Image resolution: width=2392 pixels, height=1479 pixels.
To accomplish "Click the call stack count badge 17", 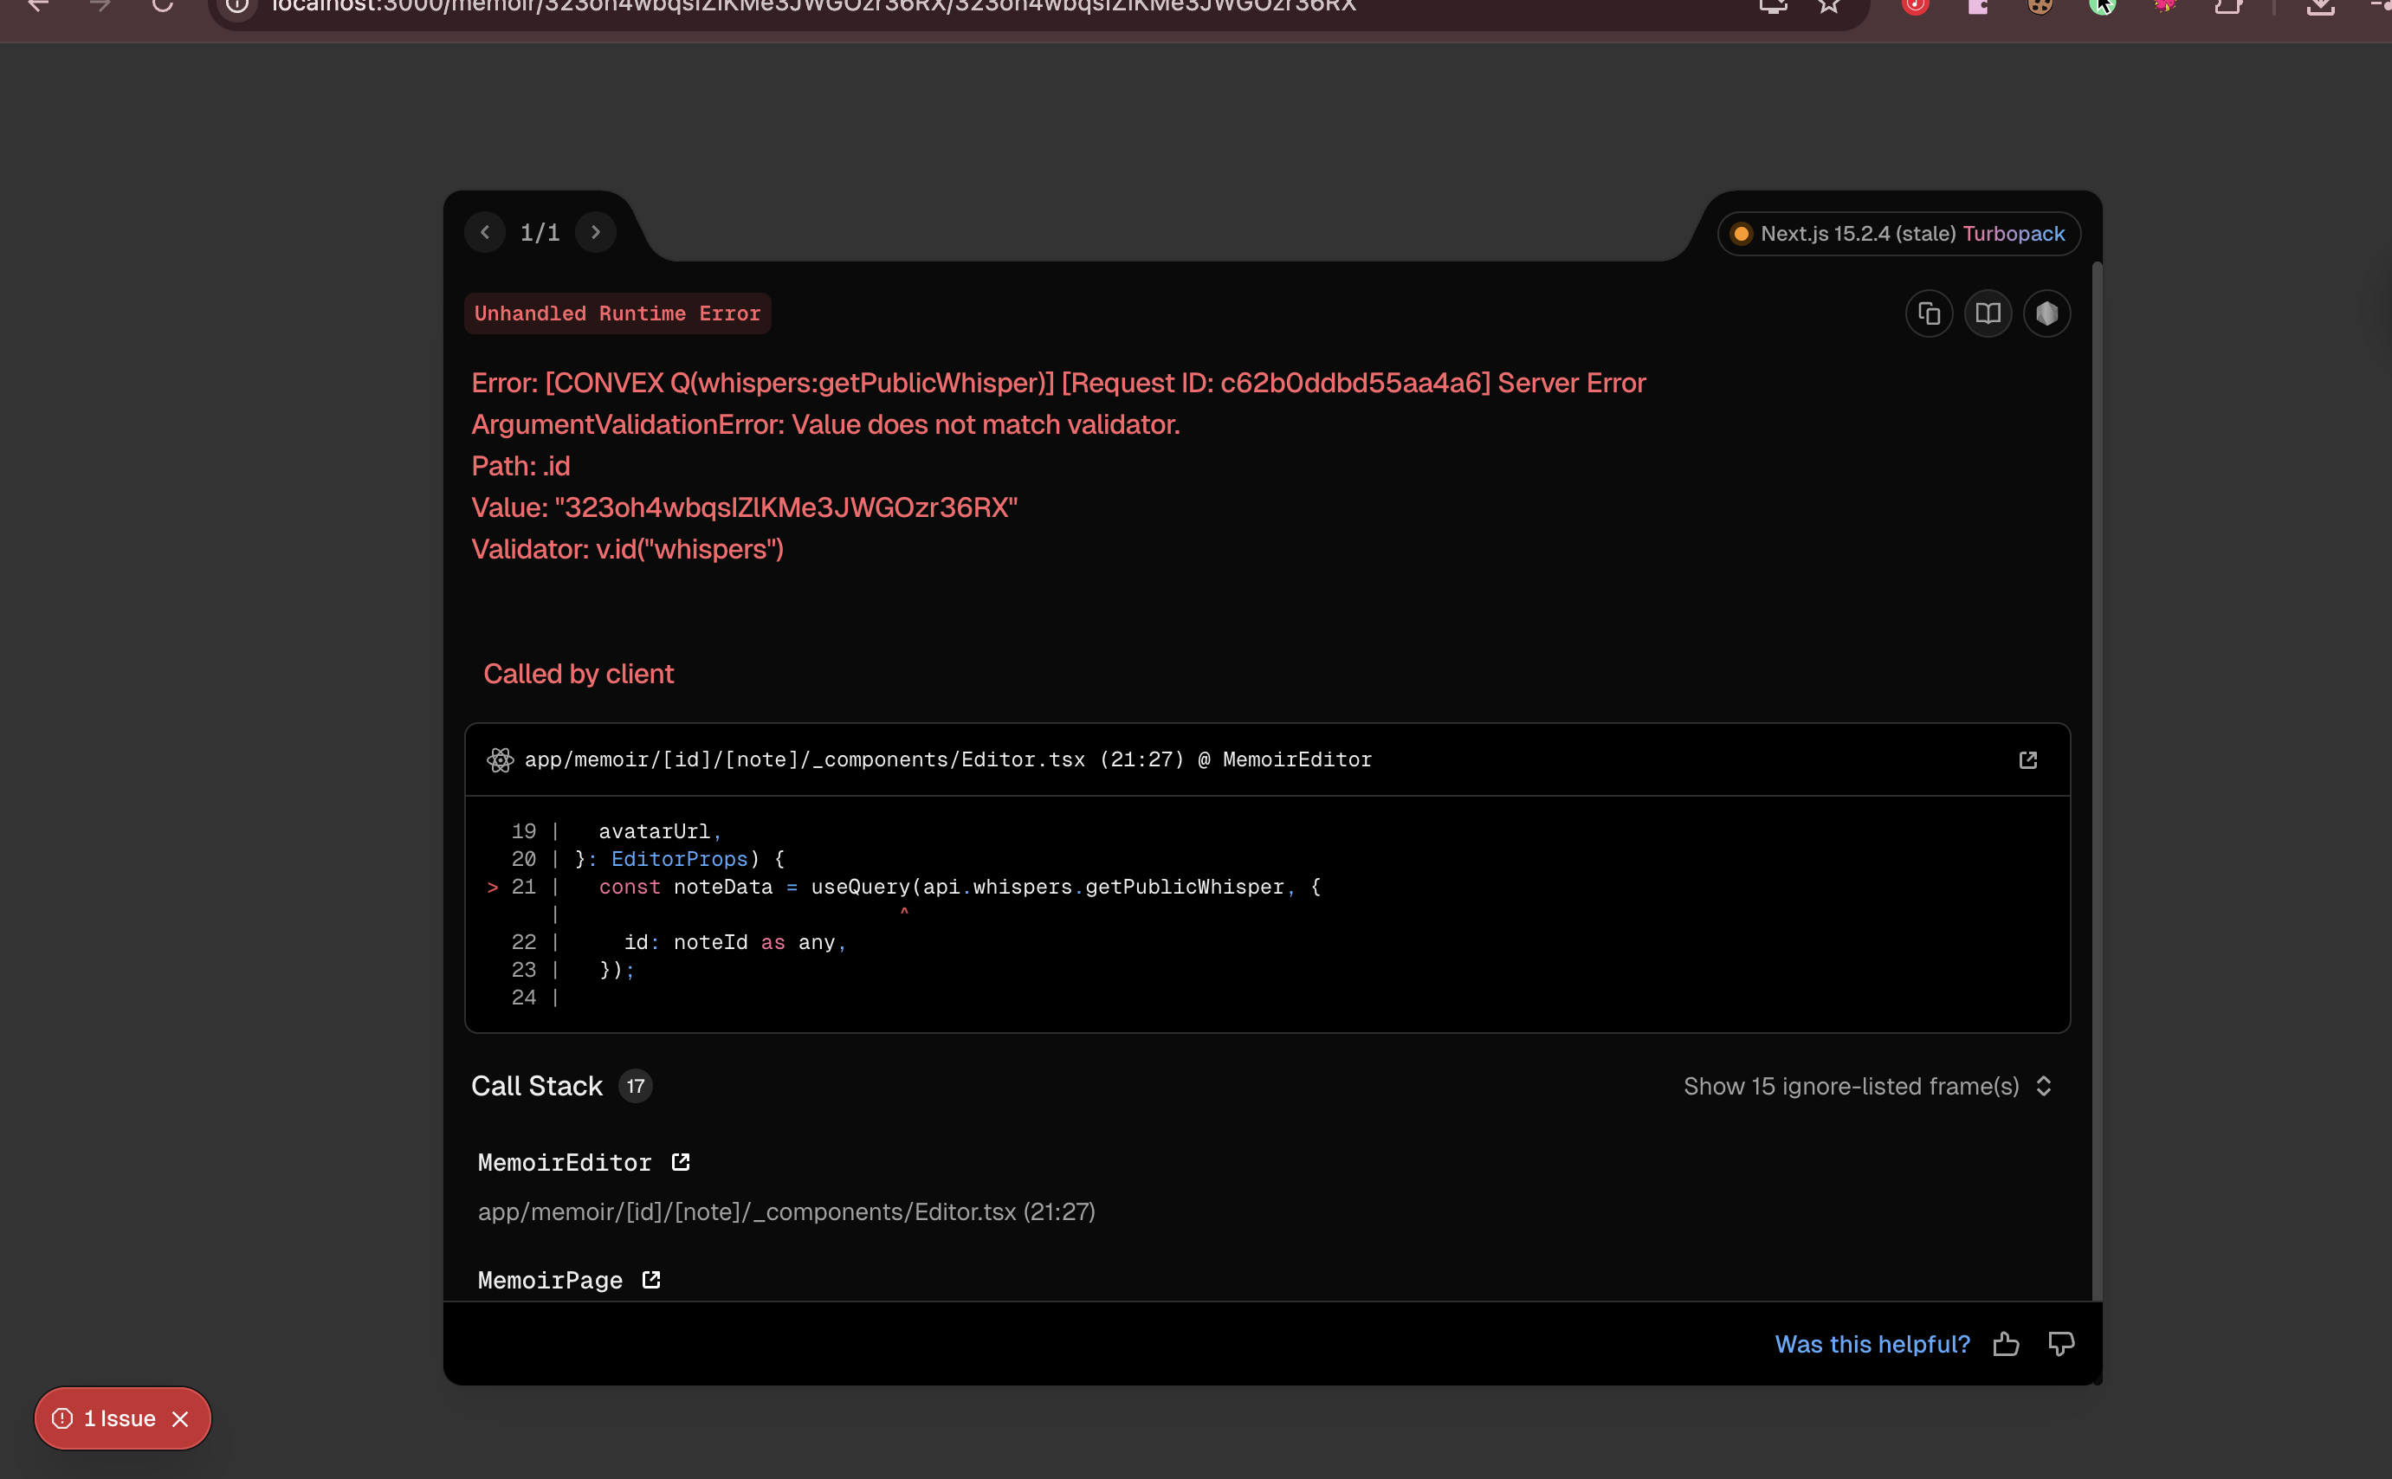I will [x=635, y=1087].
